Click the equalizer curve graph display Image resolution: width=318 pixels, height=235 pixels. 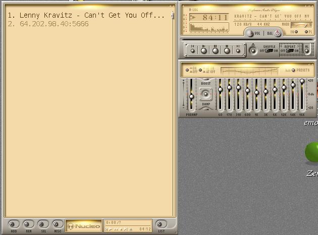[x=249, y=71]
